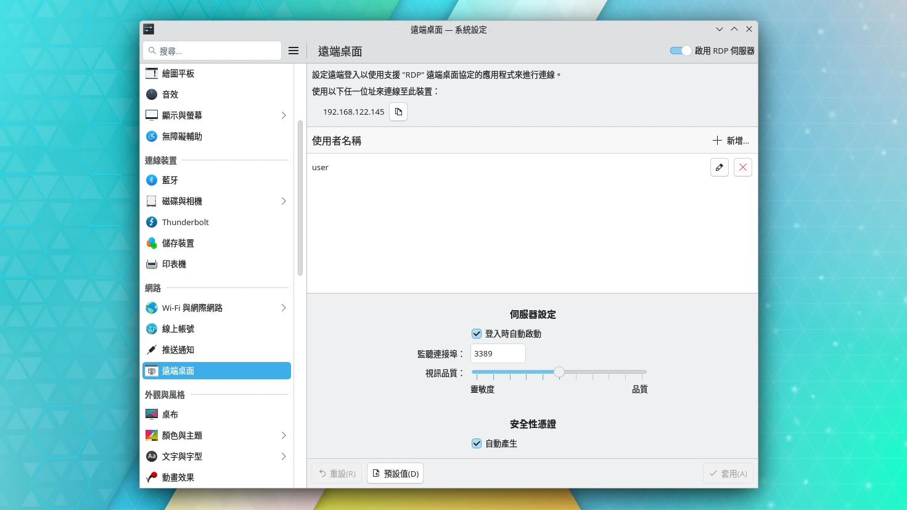Click the pencil icon to edit user
907x510 pixels.
pos(719,167)
